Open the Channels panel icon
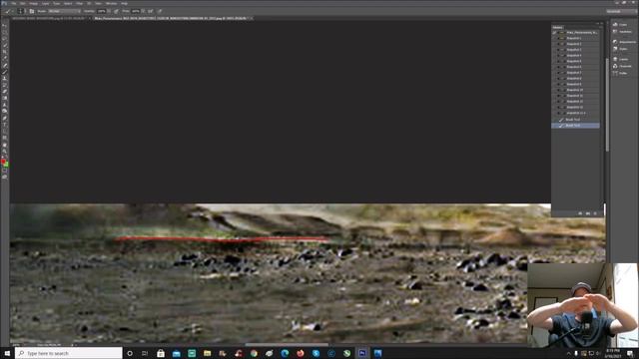Screen dimensions: 639x359 coord(615,66)
